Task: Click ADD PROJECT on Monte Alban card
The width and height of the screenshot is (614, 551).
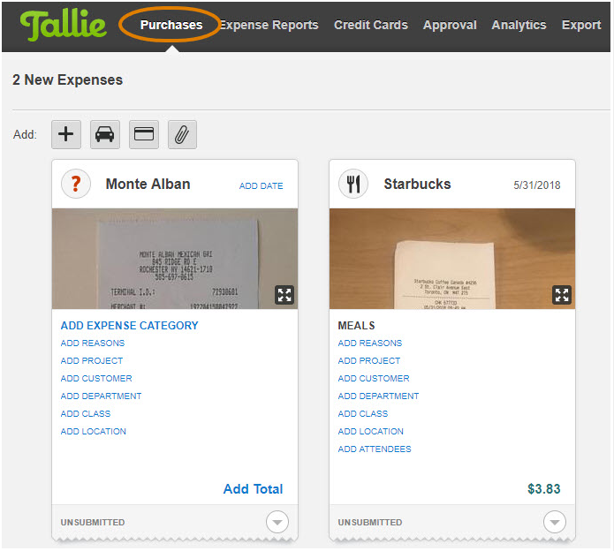Action: pyautogui.click(x=92, y=361)
